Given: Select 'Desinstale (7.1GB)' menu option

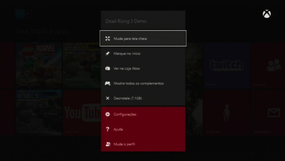Looking at the screenshot, I should 128,98.
